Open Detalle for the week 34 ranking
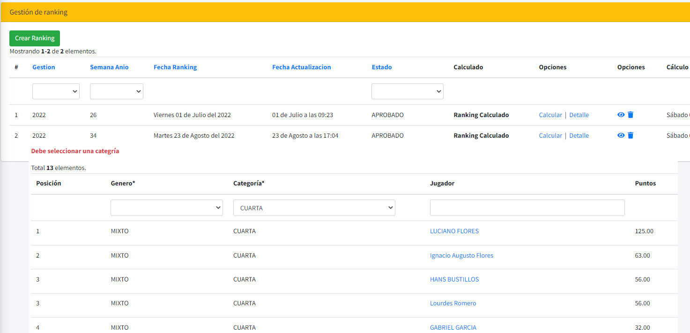Screen dimensions: 690x333 point(579,135)
